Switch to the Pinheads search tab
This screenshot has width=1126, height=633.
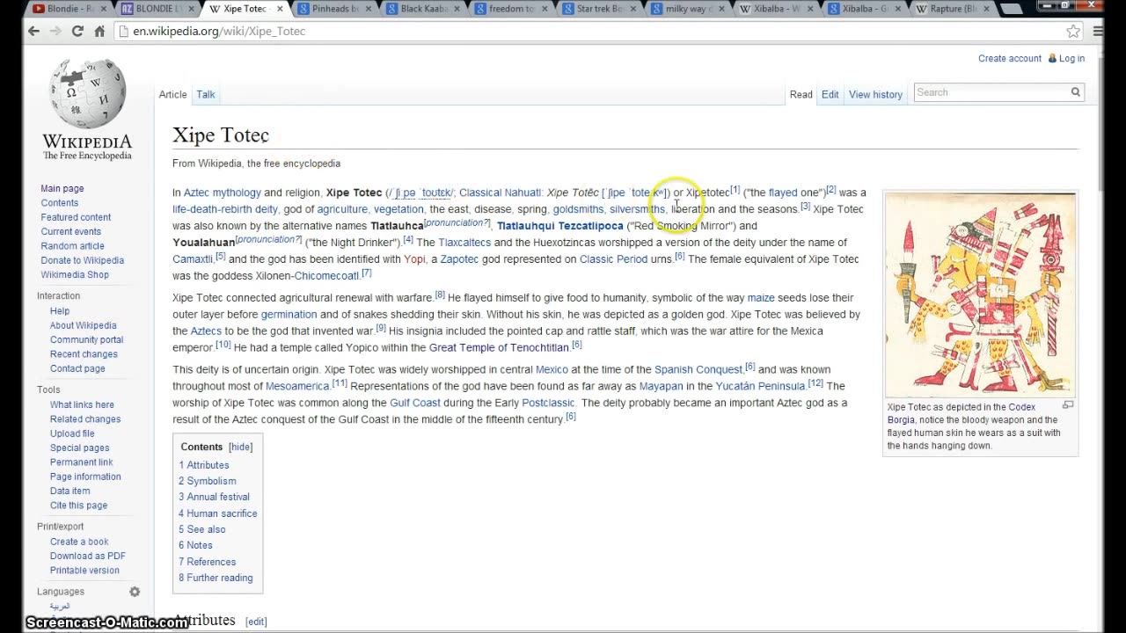(333, 9)
